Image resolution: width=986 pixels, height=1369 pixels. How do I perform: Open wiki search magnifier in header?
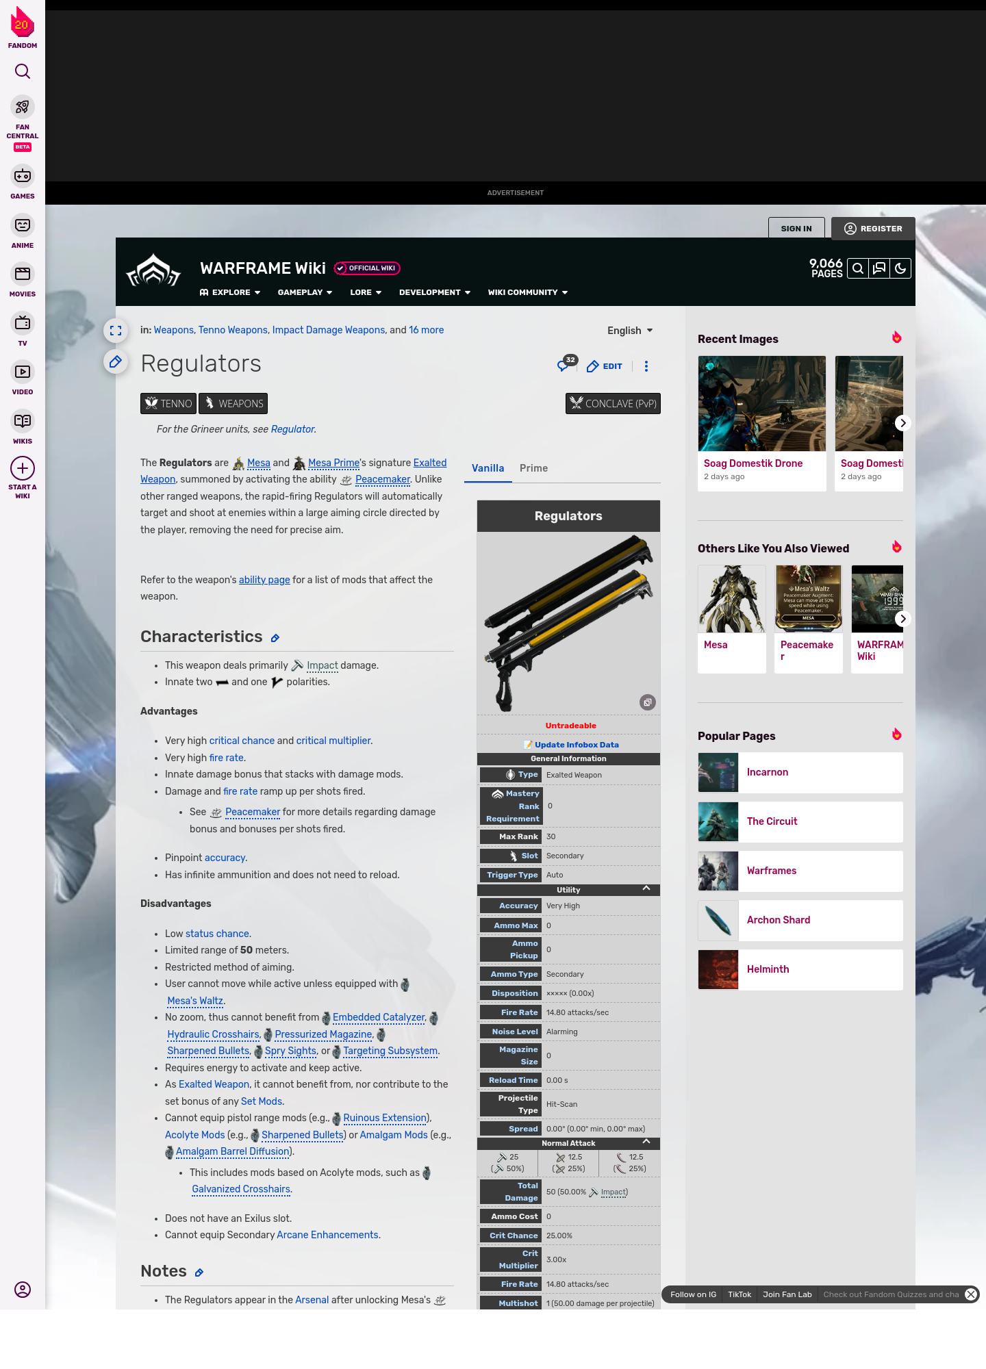pos(858,268)
